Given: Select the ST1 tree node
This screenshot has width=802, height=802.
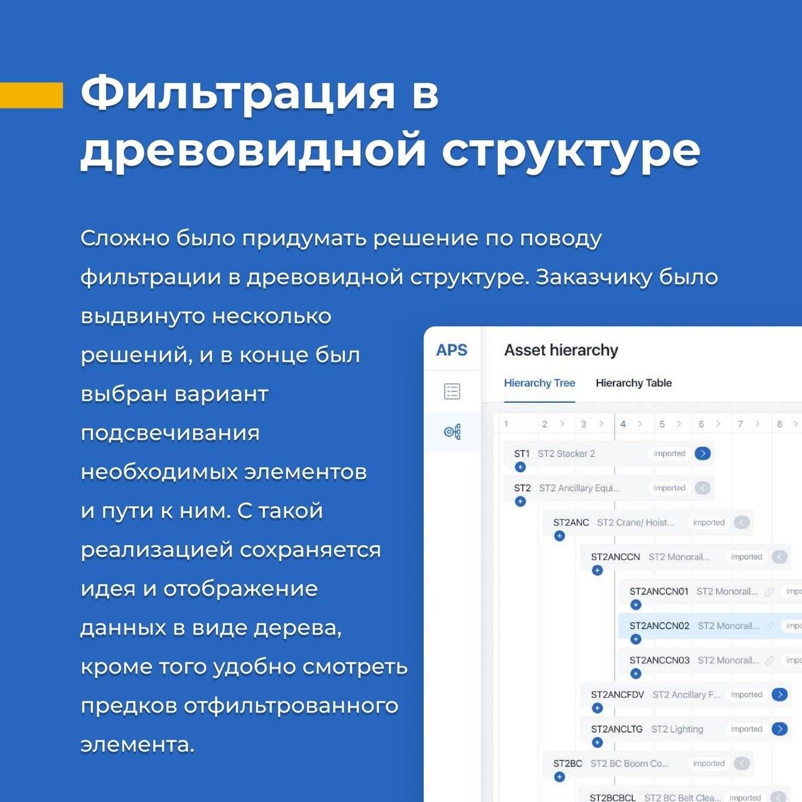Looking at the screenshot, I should [608, 454].
